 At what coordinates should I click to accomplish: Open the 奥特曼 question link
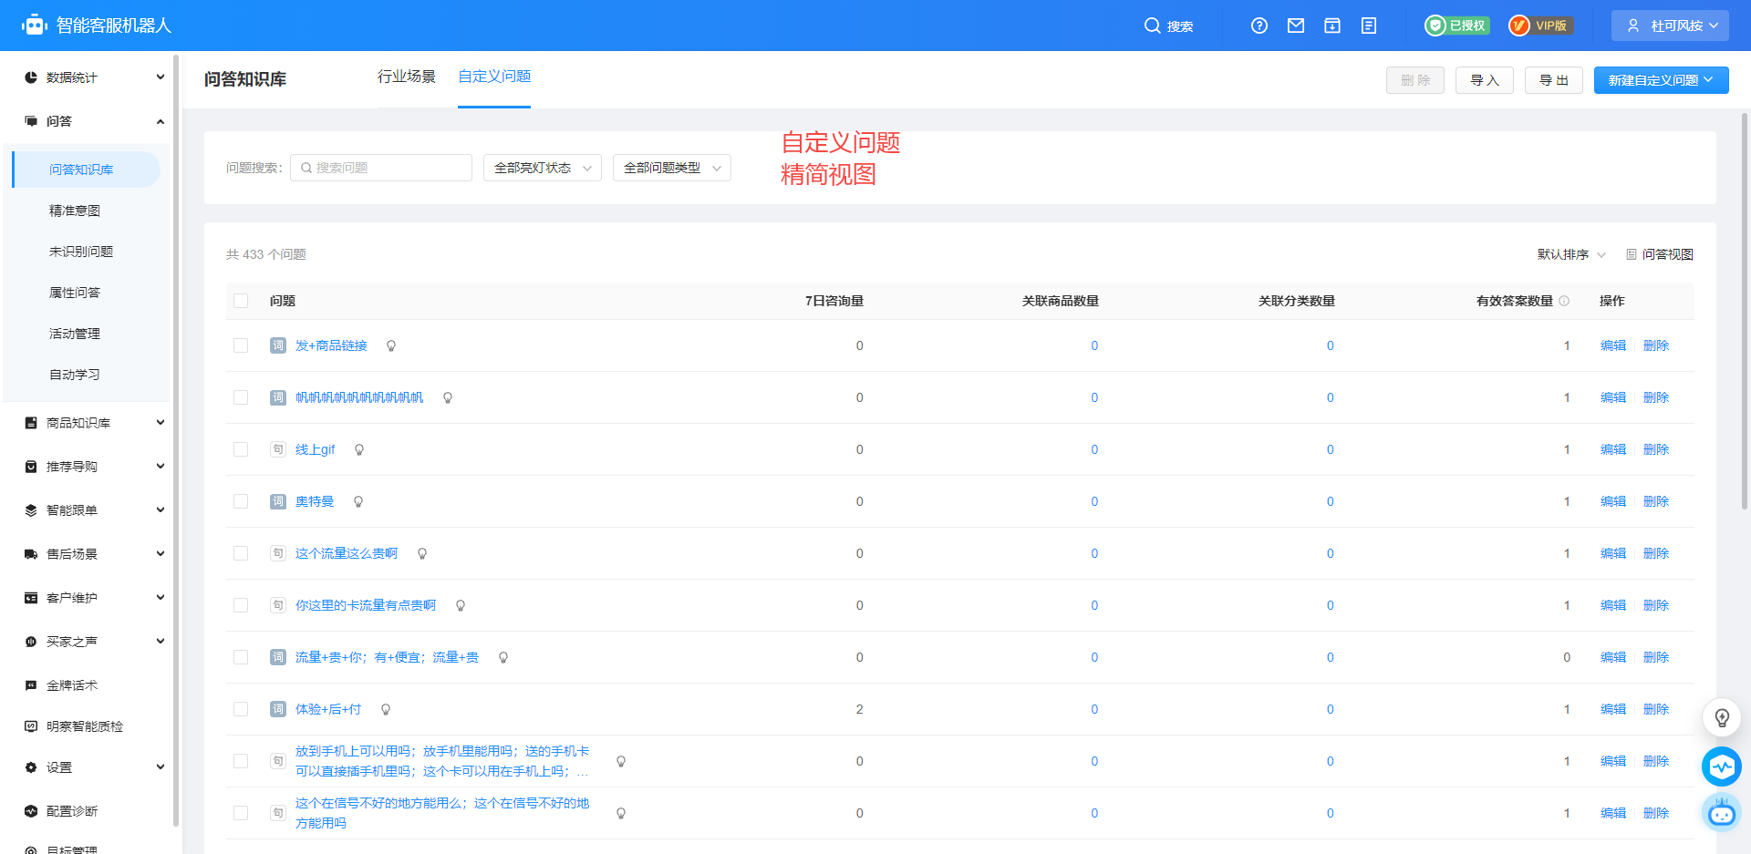315,501
